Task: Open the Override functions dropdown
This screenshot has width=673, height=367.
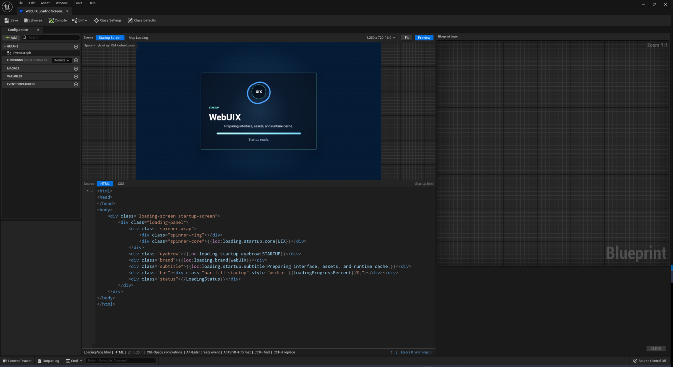Action: pyautogui.click(x=61, y=60)
